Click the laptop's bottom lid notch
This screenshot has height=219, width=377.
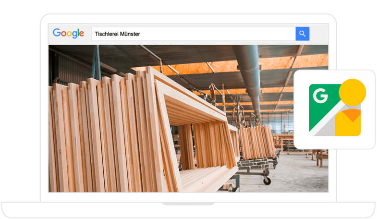[x=188, y=203]
